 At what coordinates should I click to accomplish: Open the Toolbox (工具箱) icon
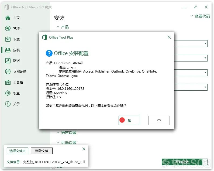tap(8, 82)
